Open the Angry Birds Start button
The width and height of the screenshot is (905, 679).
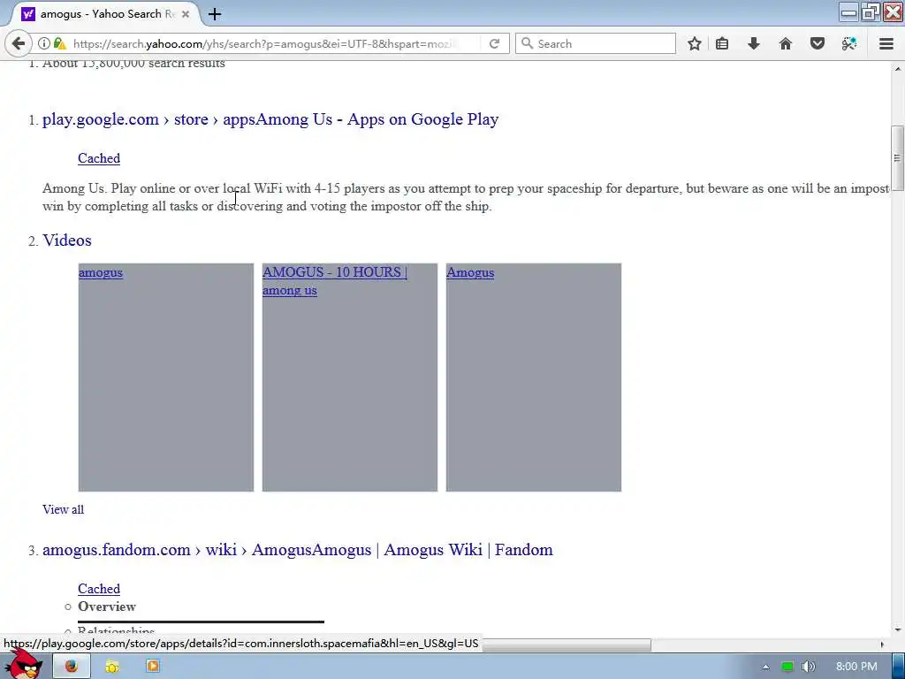tap(24, 665)
